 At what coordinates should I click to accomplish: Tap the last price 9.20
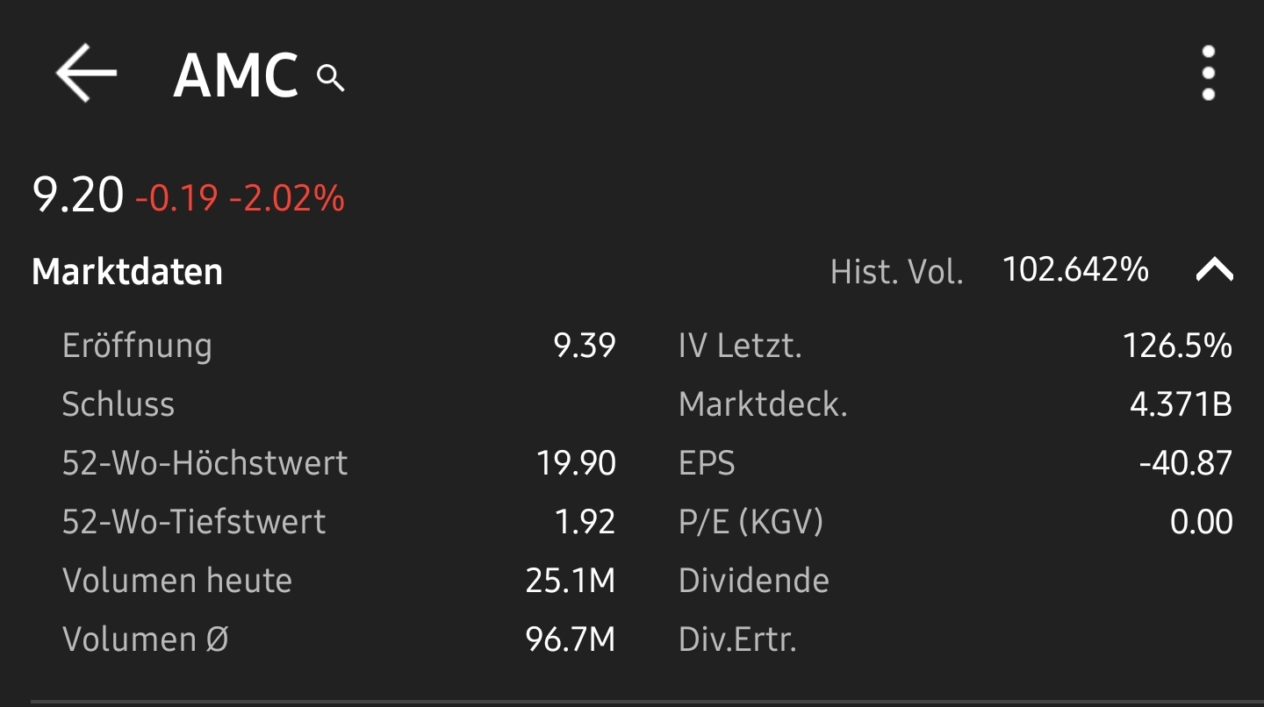(x=78, y=195)
